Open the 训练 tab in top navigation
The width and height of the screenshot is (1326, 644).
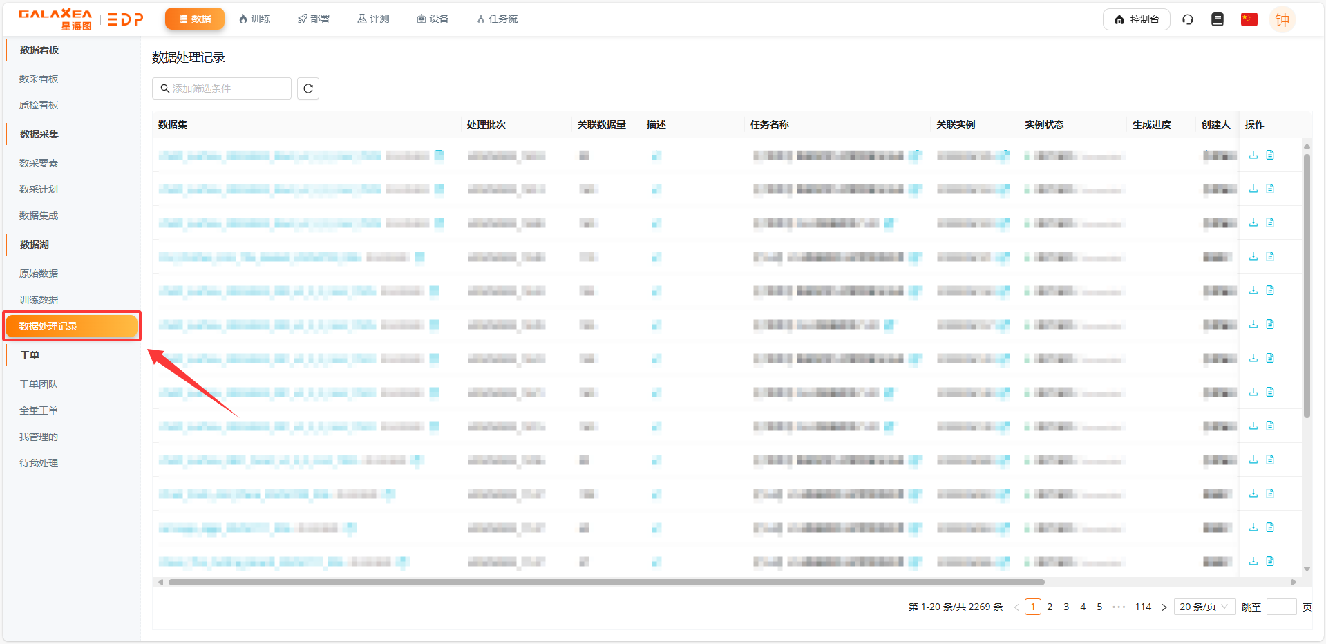pyautogui.click(x=254, y=19)
